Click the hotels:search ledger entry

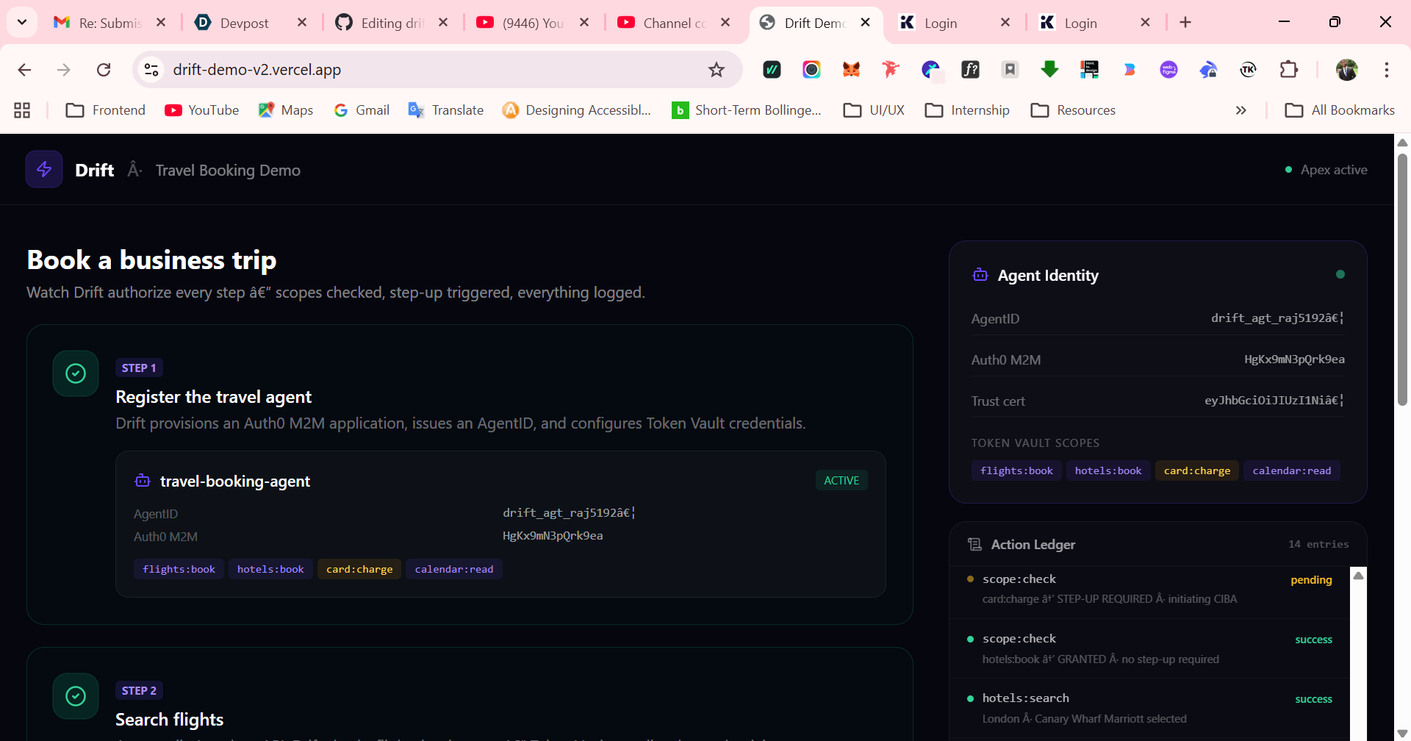point(1149,708)
